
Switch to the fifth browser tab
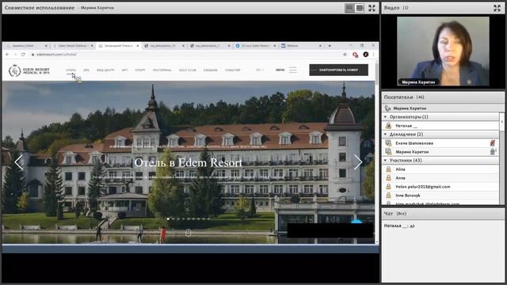209,46
